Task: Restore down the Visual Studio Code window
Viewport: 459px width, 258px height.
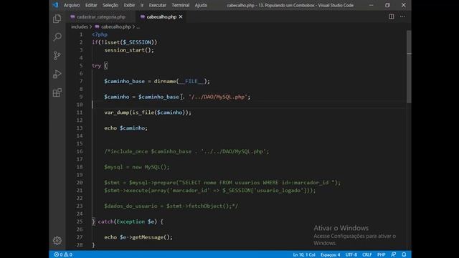Action: 387,5
